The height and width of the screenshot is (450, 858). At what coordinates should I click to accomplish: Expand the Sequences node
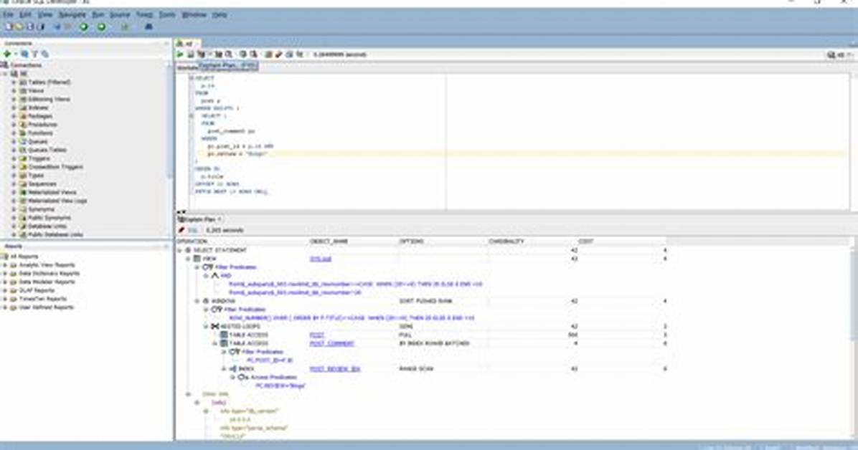pyautogui.click(x=14, y=183)
